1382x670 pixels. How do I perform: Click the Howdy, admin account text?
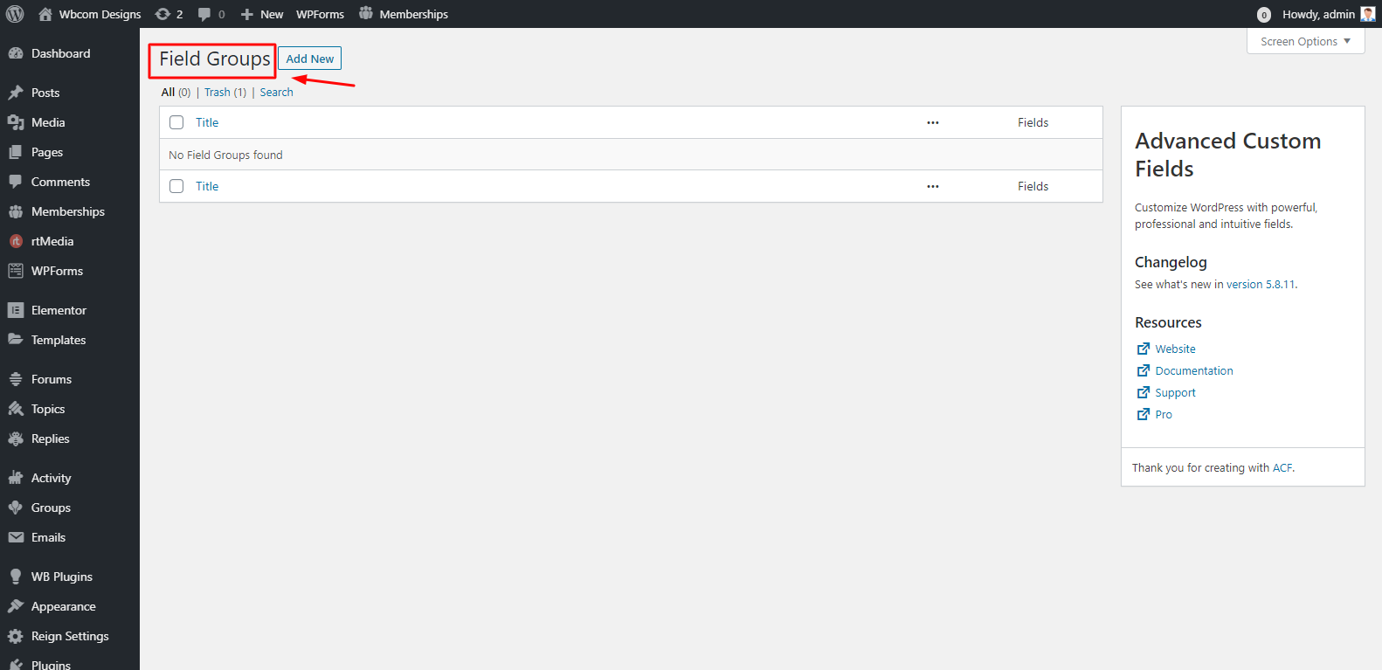(1318, 14)
